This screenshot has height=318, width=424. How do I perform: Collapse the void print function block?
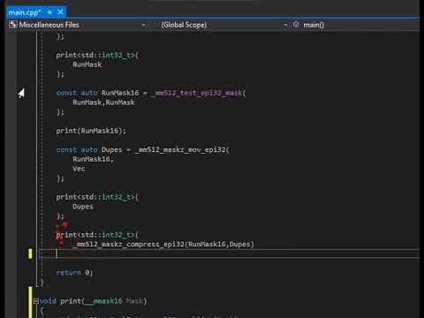(x=36, y=301)
